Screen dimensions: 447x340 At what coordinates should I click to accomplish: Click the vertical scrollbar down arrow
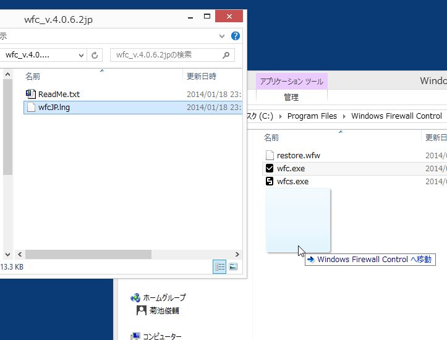pyautogui.click(x=7, y=254)
